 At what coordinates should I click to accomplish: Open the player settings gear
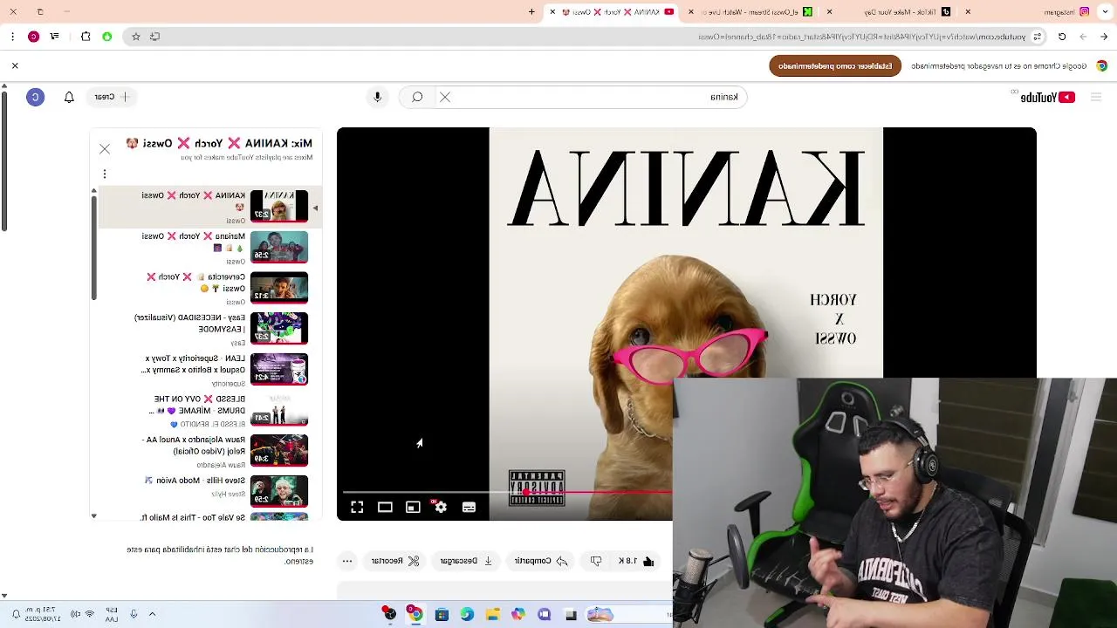click(441, 507)
